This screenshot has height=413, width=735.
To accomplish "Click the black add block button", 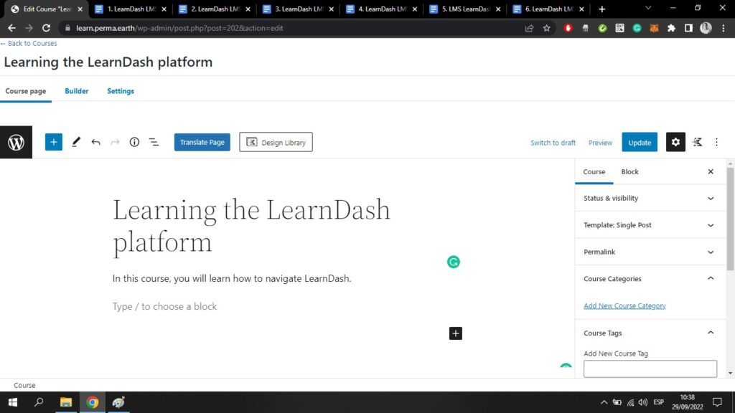I will point(455,333).
